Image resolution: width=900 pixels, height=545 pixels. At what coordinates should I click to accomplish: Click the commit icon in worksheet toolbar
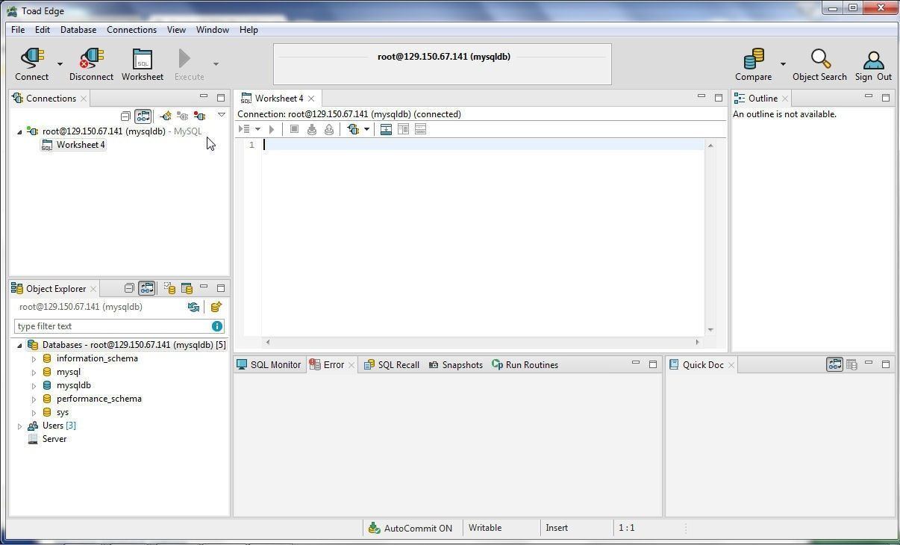[312, 129]
